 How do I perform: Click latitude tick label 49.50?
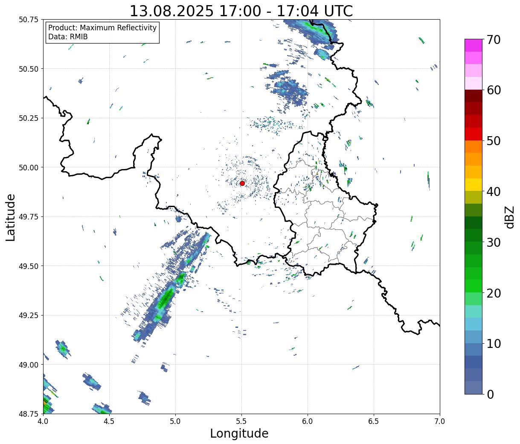pyautogui.click(x=29, y=266)
